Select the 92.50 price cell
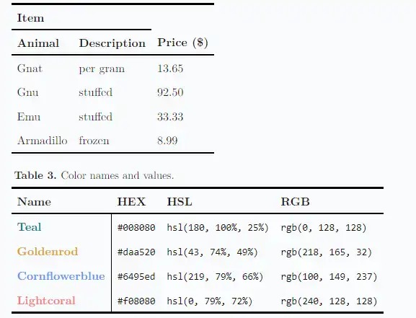416x318 pixels. pos(170,92)
